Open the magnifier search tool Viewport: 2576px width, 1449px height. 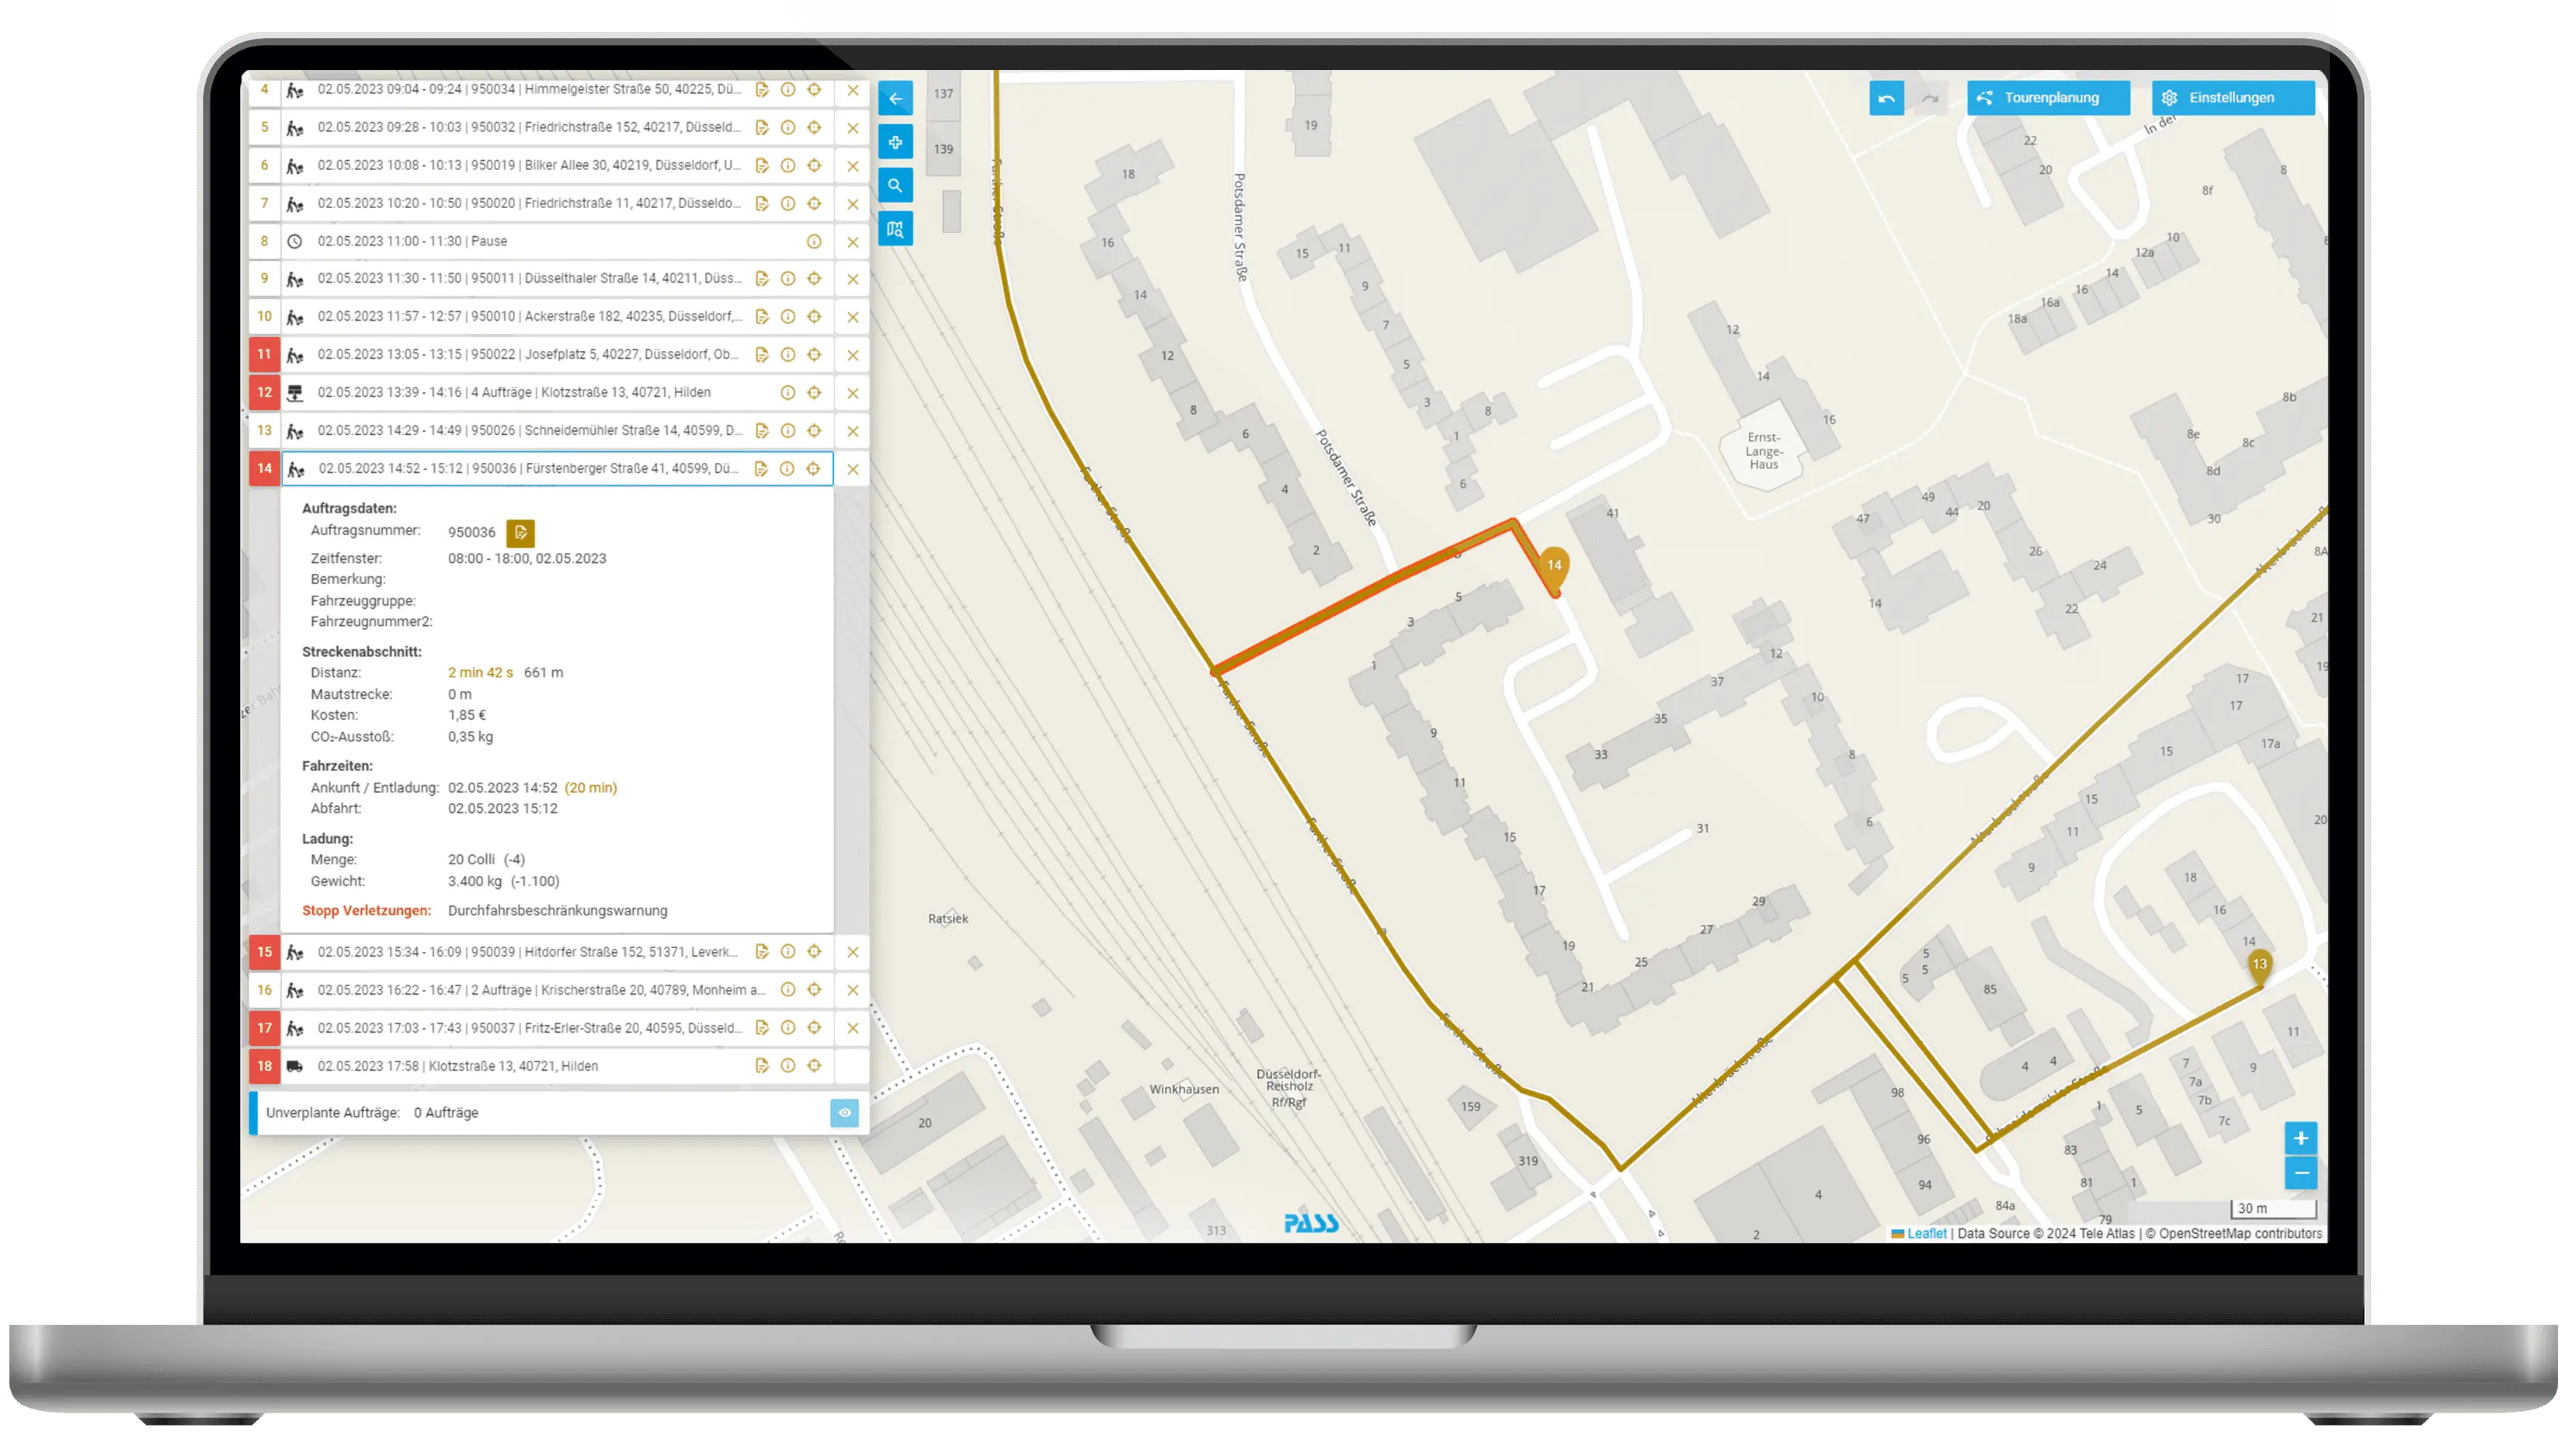pyautogui.click(x=895, y=185)
